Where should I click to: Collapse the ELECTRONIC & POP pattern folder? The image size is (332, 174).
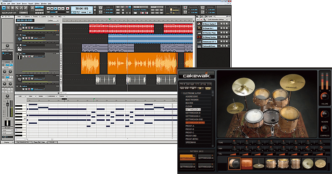[182, 93]
